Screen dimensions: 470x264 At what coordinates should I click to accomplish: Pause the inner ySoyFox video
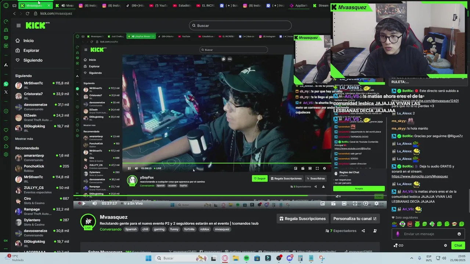pos(129,168)
